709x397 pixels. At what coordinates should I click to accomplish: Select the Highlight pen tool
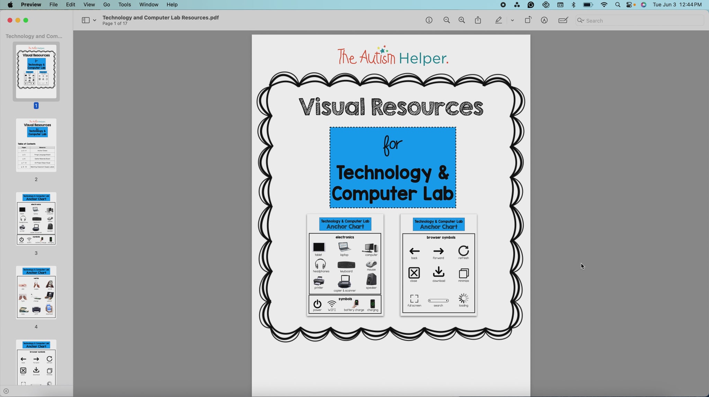pyautogui.click(x=498, y=20)
